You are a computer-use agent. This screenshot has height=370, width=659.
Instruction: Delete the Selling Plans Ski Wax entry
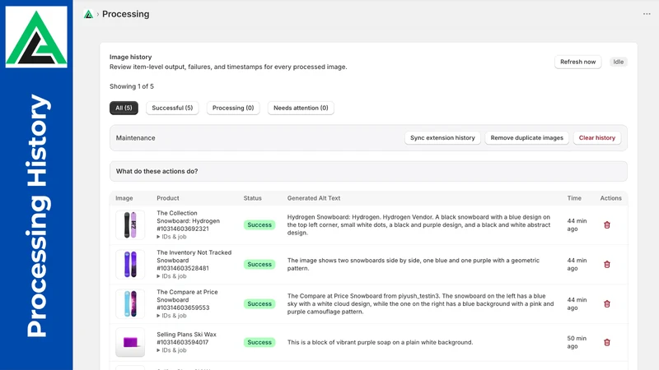coord(607,342)
